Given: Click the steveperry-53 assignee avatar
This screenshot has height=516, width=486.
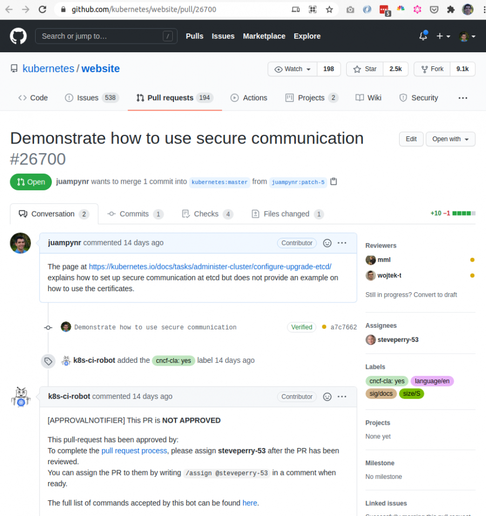Looking at the screenshot, I should coord(370,340).
